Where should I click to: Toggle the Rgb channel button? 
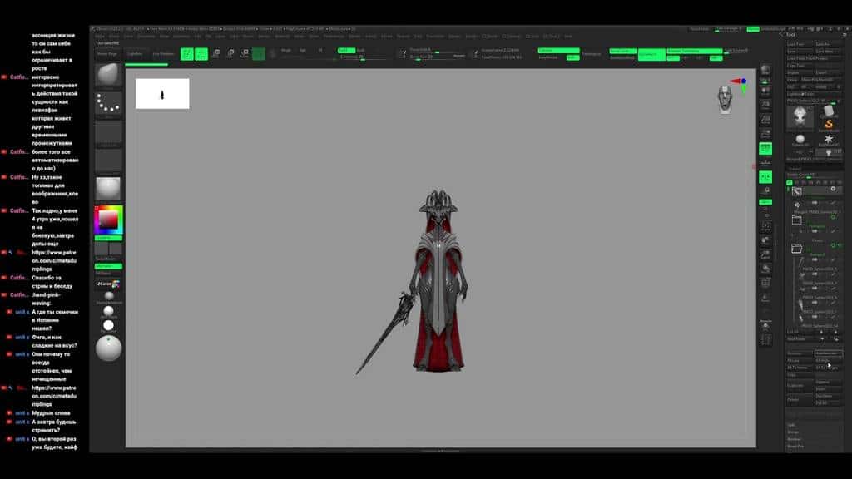tap(303, 51)
